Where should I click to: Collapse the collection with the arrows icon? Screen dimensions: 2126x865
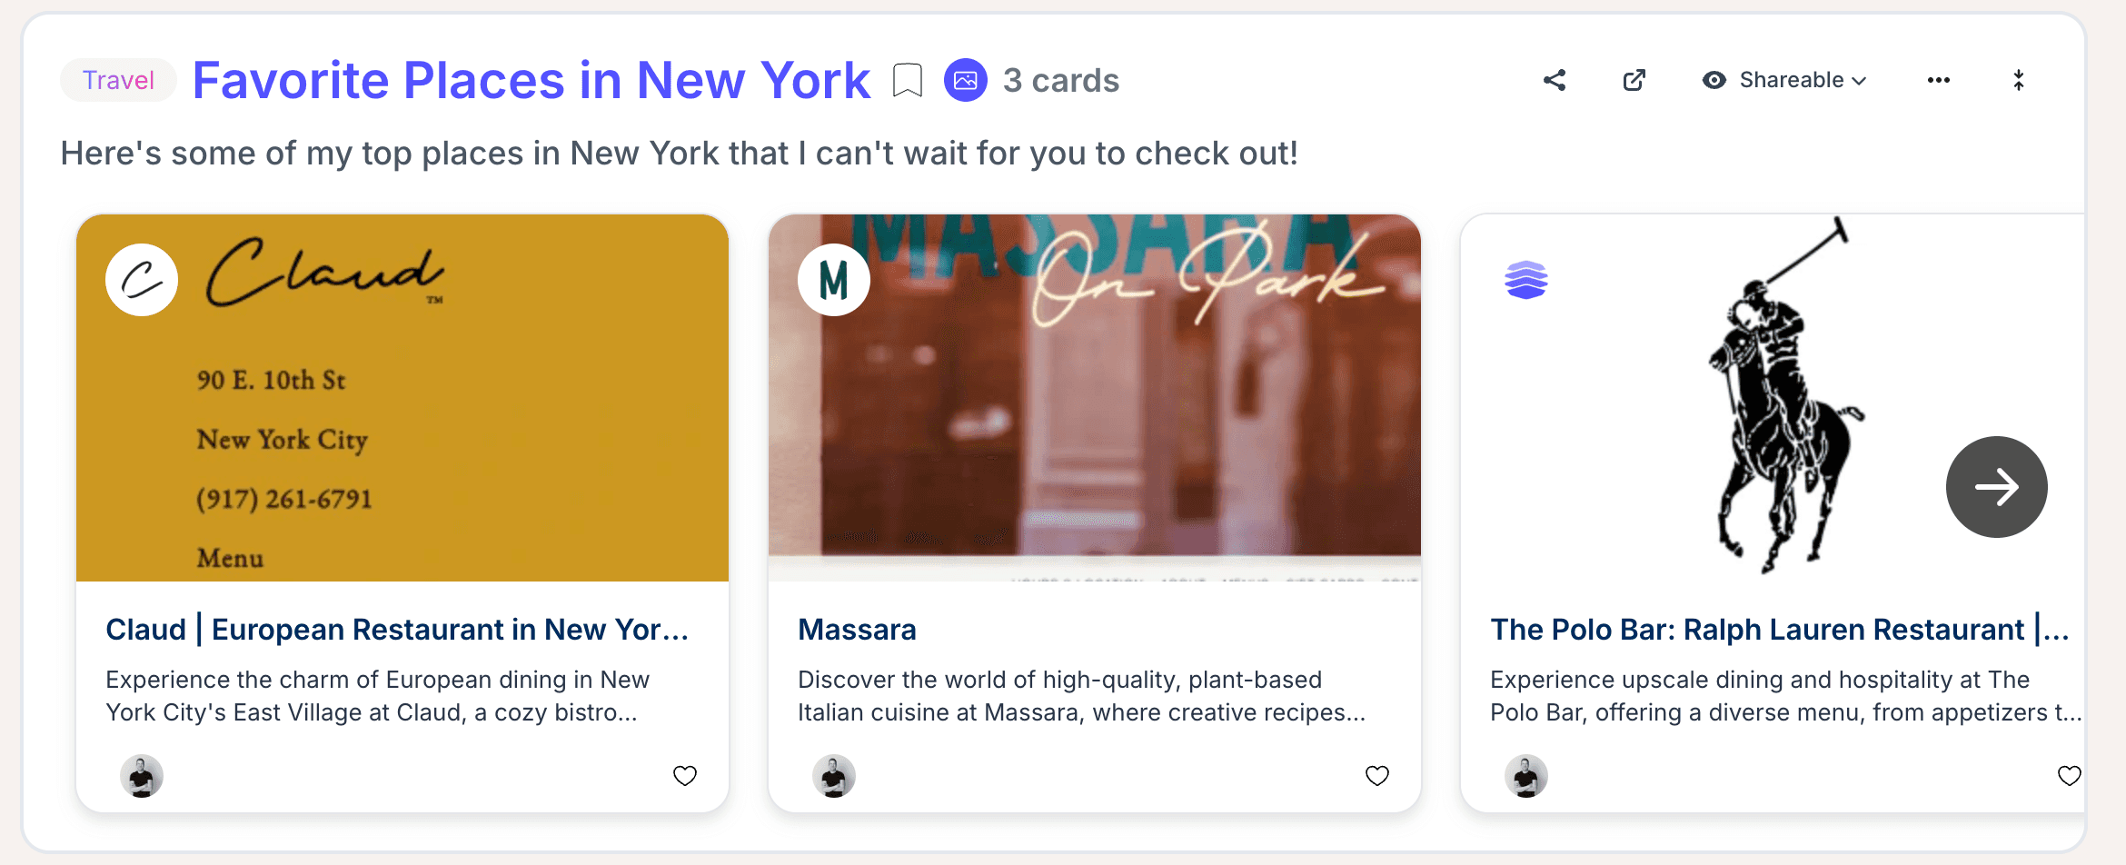point(2018,80)
